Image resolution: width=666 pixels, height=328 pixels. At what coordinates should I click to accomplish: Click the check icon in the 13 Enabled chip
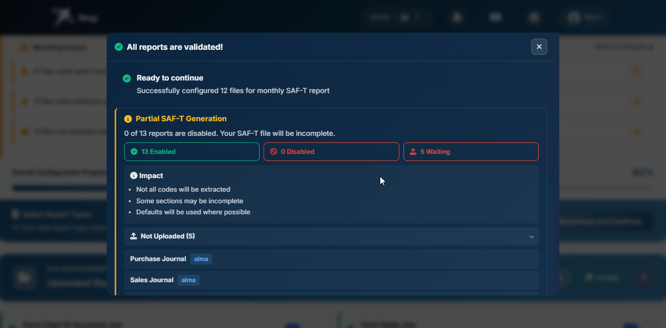134,151
